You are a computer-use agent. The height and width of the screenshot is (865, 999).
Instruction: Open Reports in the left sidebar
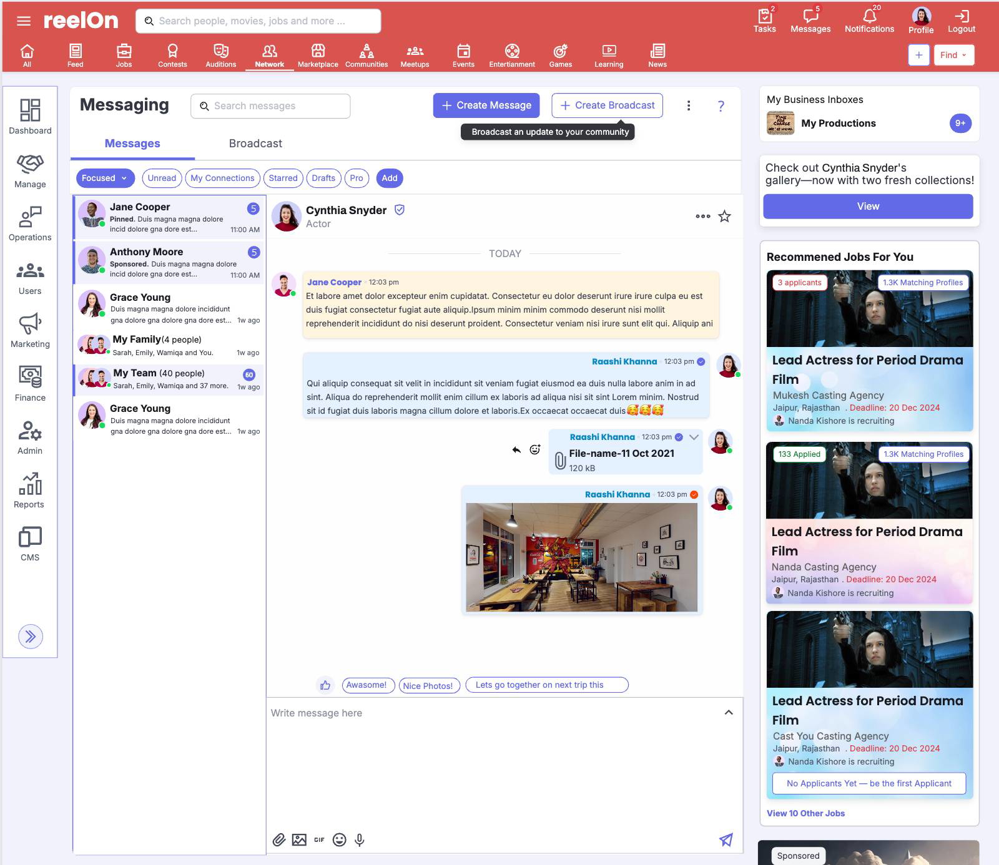[x=29, y=491]
